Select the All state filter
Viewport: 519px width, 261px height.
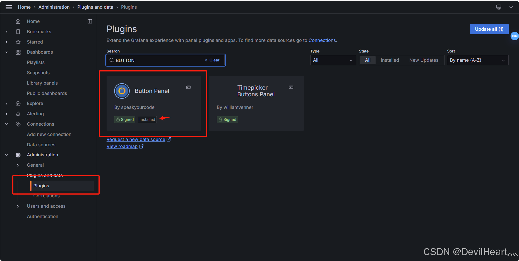(368, 60)
